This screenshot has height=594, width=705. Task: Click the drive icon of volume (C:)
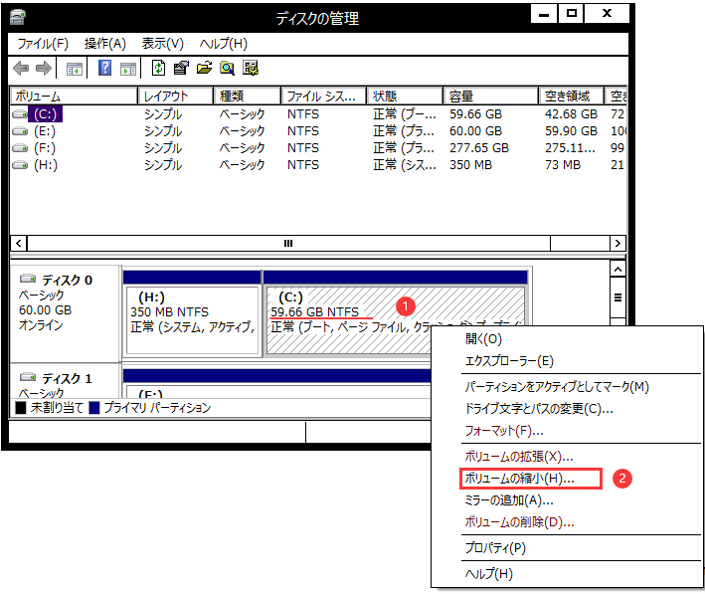20,114
